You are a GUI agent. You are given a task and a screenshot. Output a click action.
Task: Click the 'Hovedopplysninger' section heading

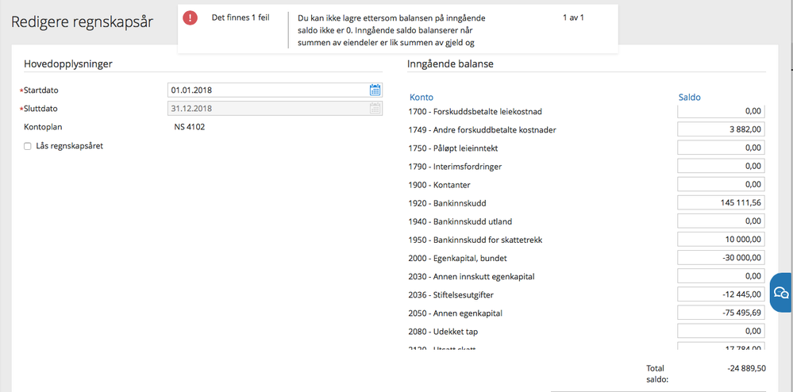[x=67, y=63]
